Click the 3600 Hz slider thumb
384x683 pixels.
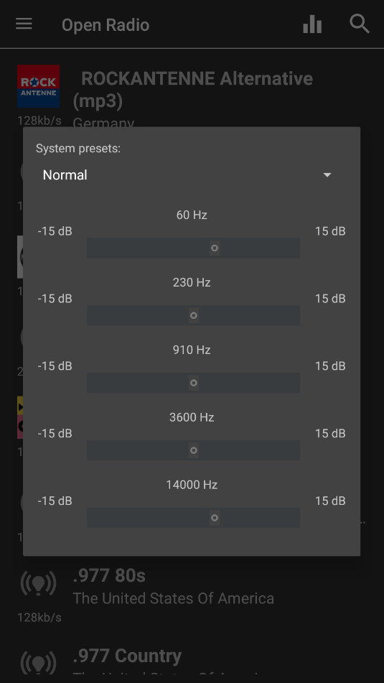[x=194, y=450]
